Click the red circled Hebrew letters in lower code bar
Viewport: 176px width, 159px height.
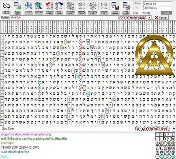pyautogui.click(x=152, y=129)
